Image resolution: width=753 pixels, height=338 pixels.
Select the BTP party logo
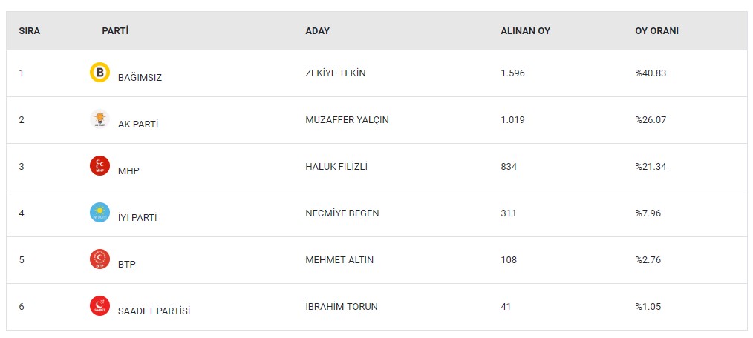[x=100, y=259]
